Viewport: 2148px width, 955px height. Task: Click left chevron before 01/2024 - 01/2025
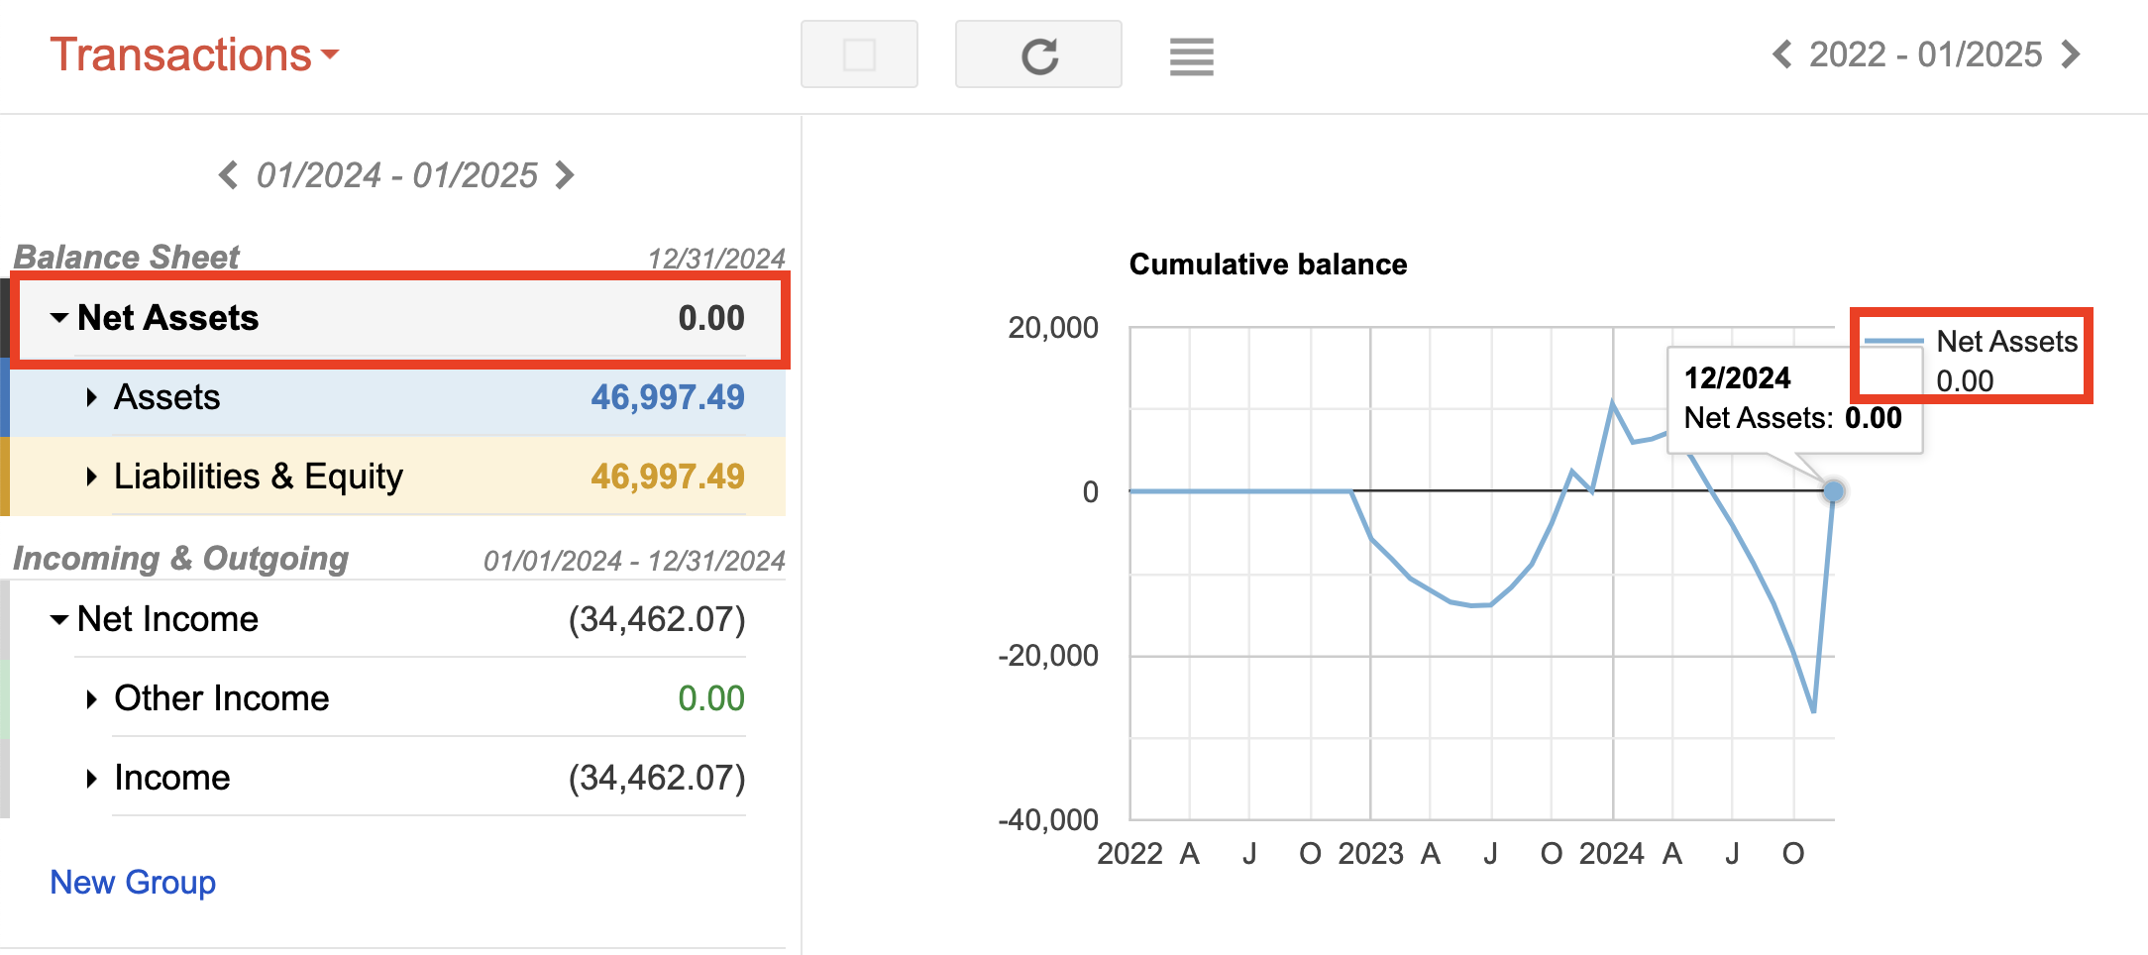coord(228,175)
